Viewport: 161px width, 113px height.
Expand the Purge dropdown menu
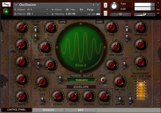pyautogui.click(x=93, y=9)
